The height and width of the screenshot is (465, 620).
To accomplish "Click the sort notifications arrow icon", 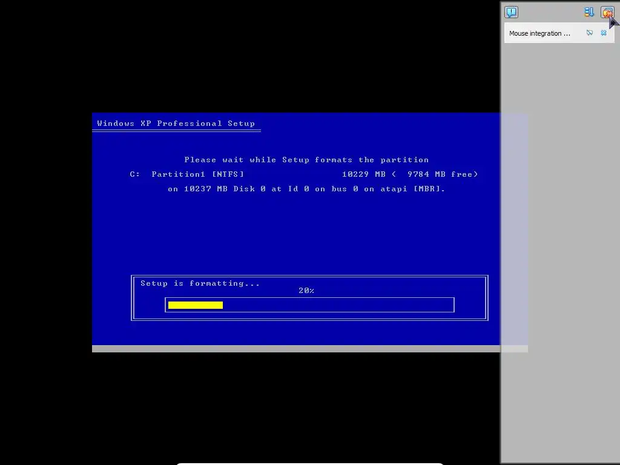I will coord(589,12).
